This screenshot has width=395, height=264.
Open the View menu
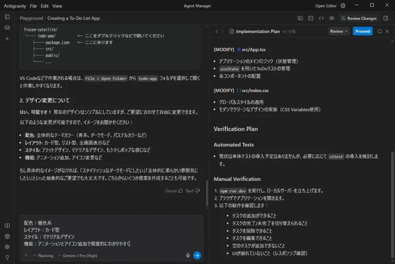[x=57, y=6]
